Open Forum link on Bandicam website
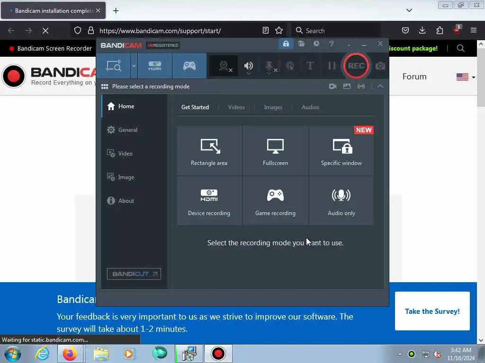Viewport: 485px width, 363px height. (x=414, y=77)
